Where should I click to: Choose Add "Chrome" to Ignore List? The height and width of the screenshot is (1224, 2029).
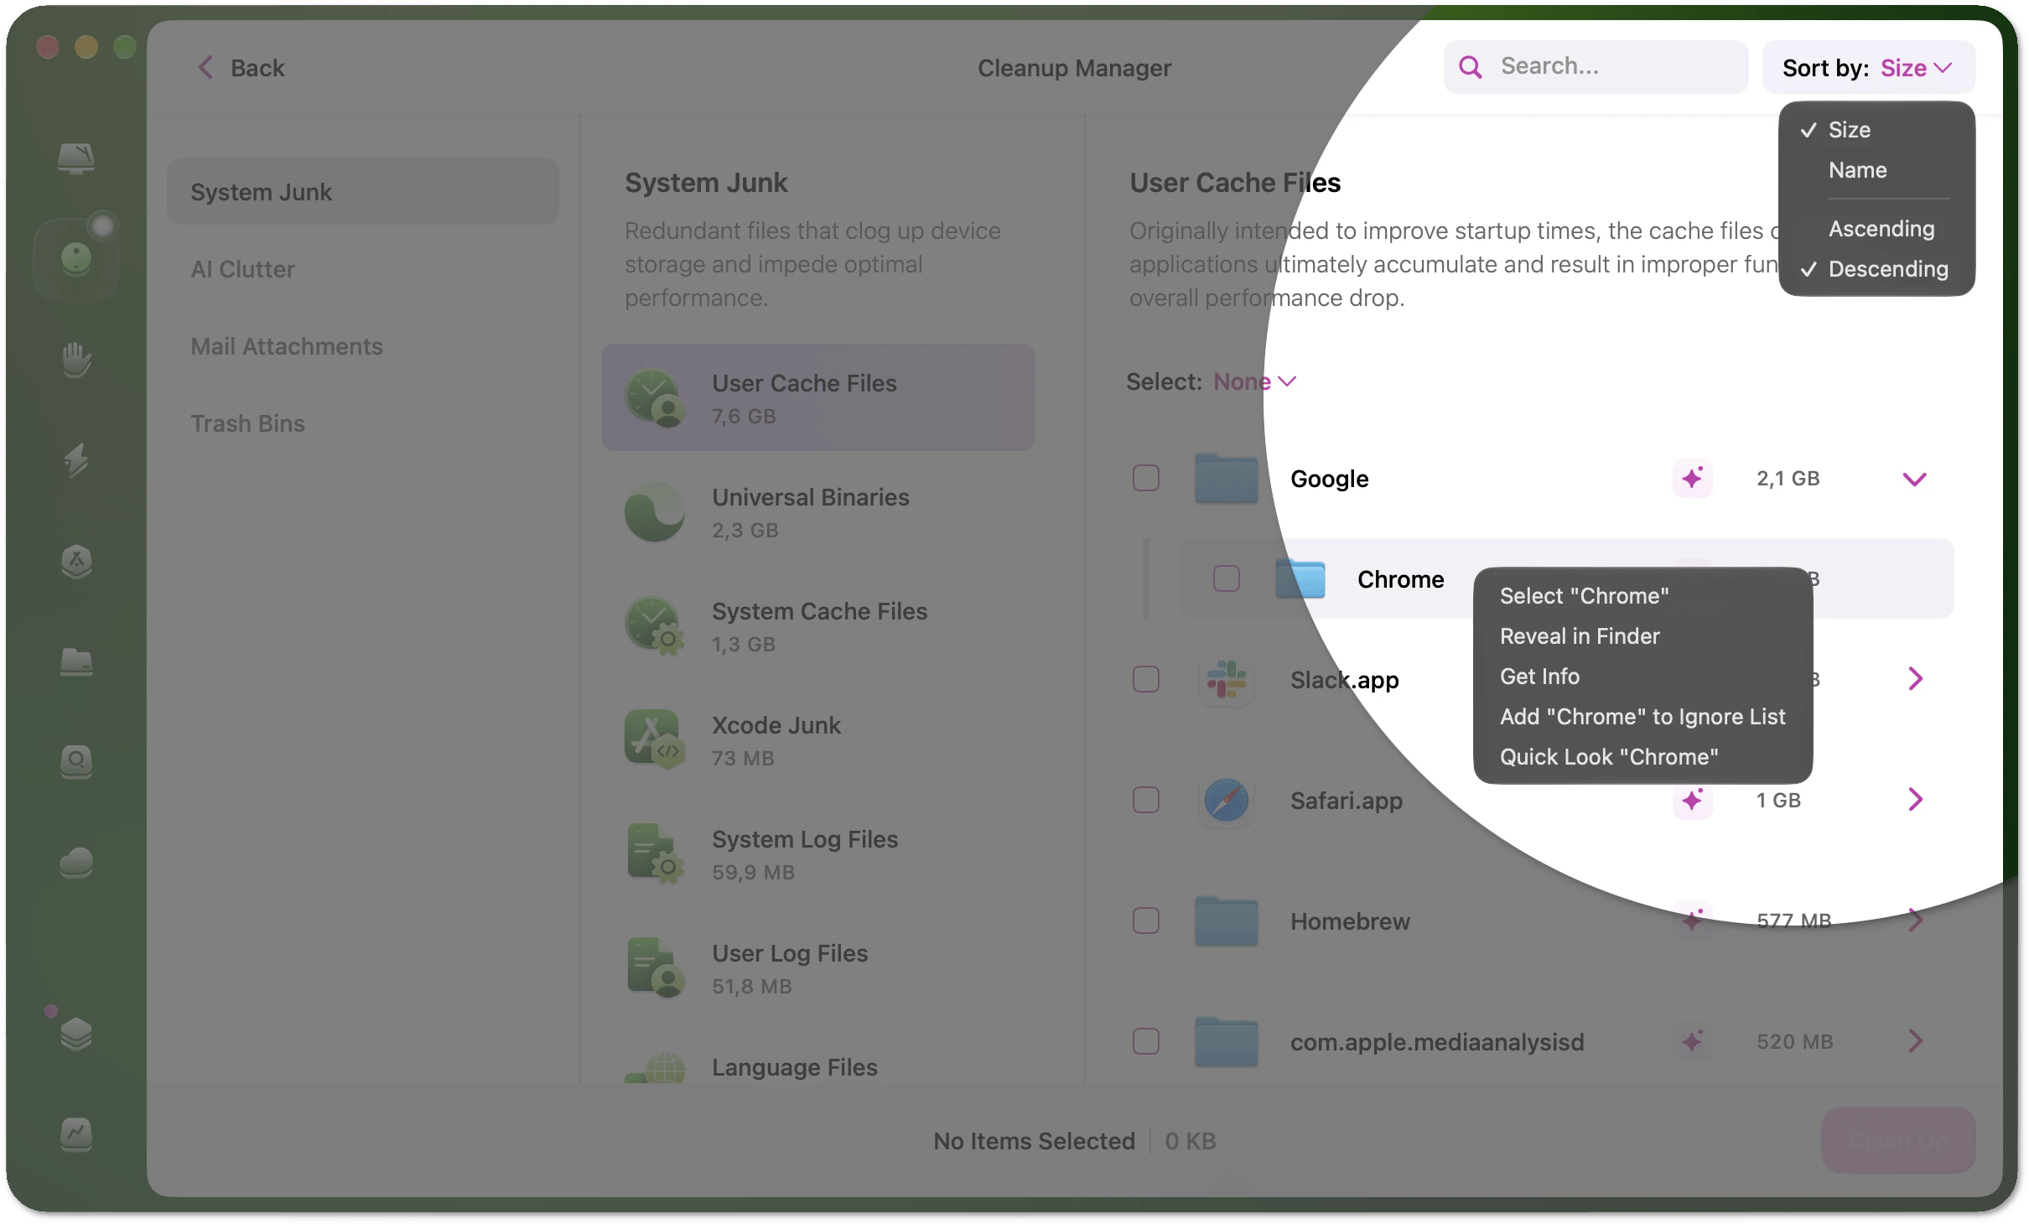click(1642, 717)
